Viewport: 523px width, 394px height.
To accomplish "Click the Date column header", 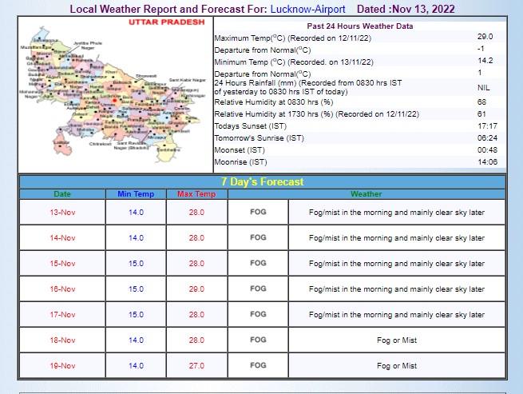I will pyautogui.click(x=61, y=193).
